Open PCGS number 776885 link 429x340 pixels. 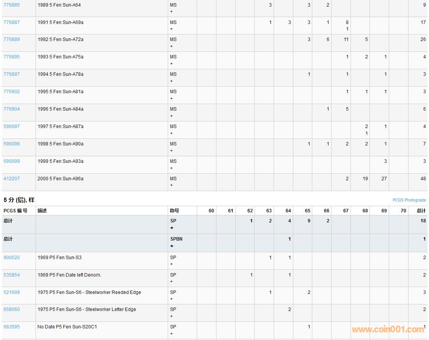(12, 5)
